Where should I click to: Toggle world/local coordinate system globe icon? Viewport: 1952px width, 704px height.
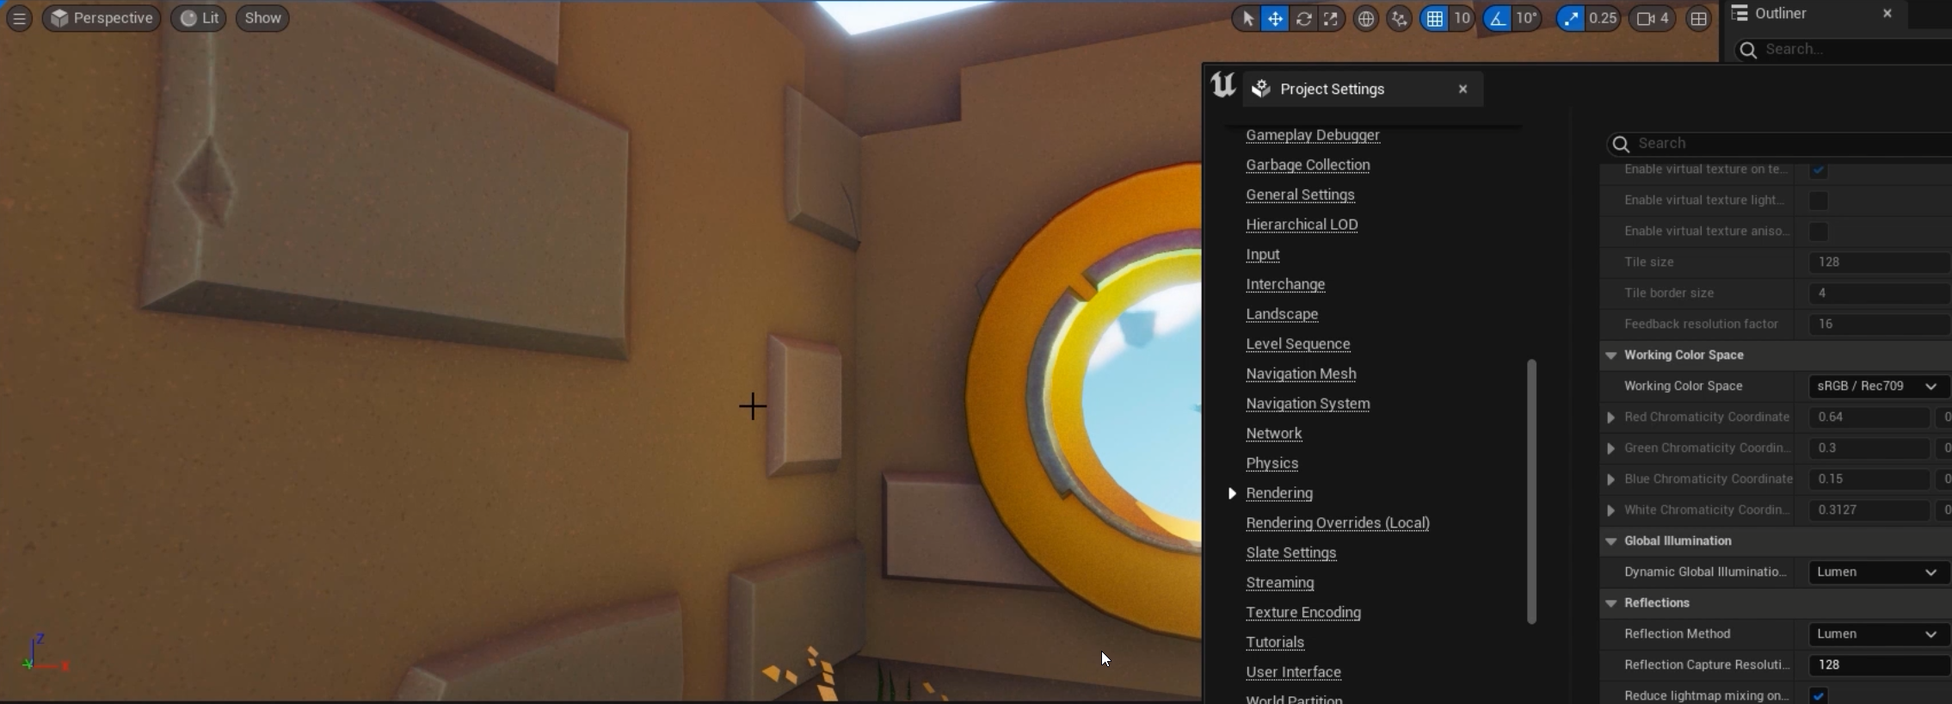(x=1365, y=18)
